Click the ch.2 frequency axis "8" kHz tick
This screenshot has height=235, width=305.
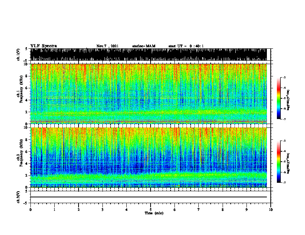point(27,140)
